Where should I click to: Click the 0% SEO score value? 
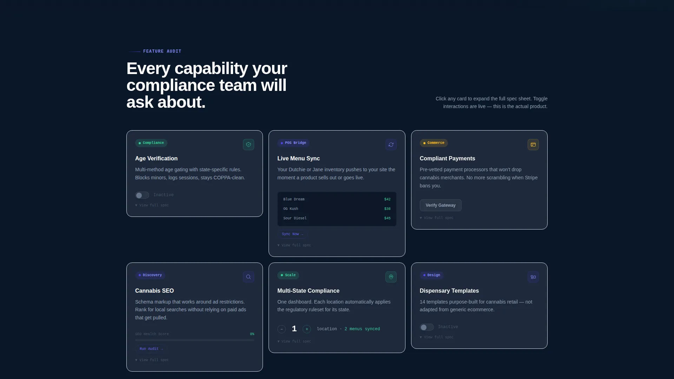(252, 334)
